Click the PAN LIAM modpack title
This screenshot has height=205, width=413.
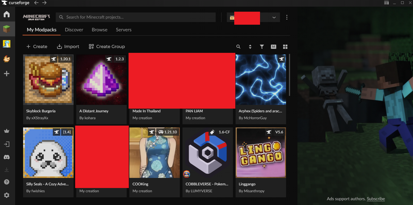tap(194, 111)
